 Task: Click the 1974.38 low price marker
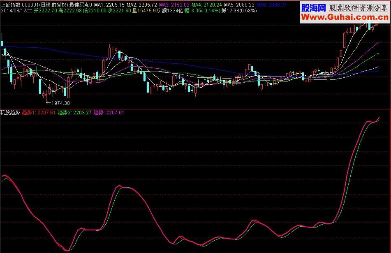tap(58, 103)
